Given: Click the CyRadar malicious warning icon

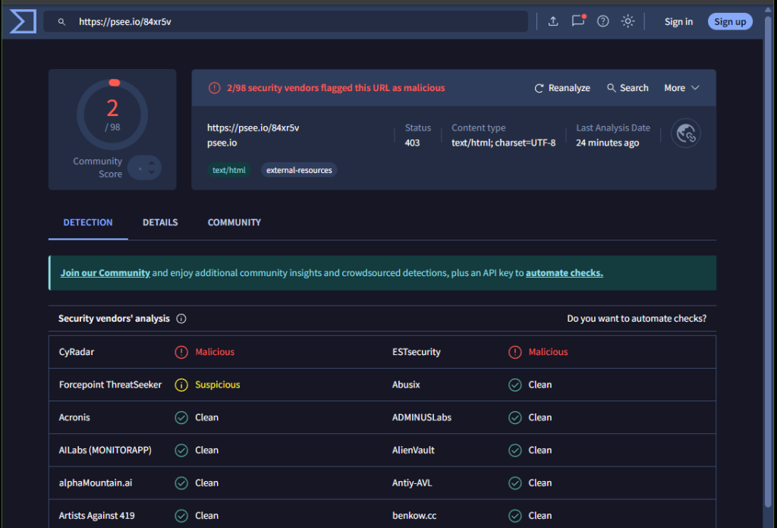Looking at the screenshot, I should click(181, 352).
